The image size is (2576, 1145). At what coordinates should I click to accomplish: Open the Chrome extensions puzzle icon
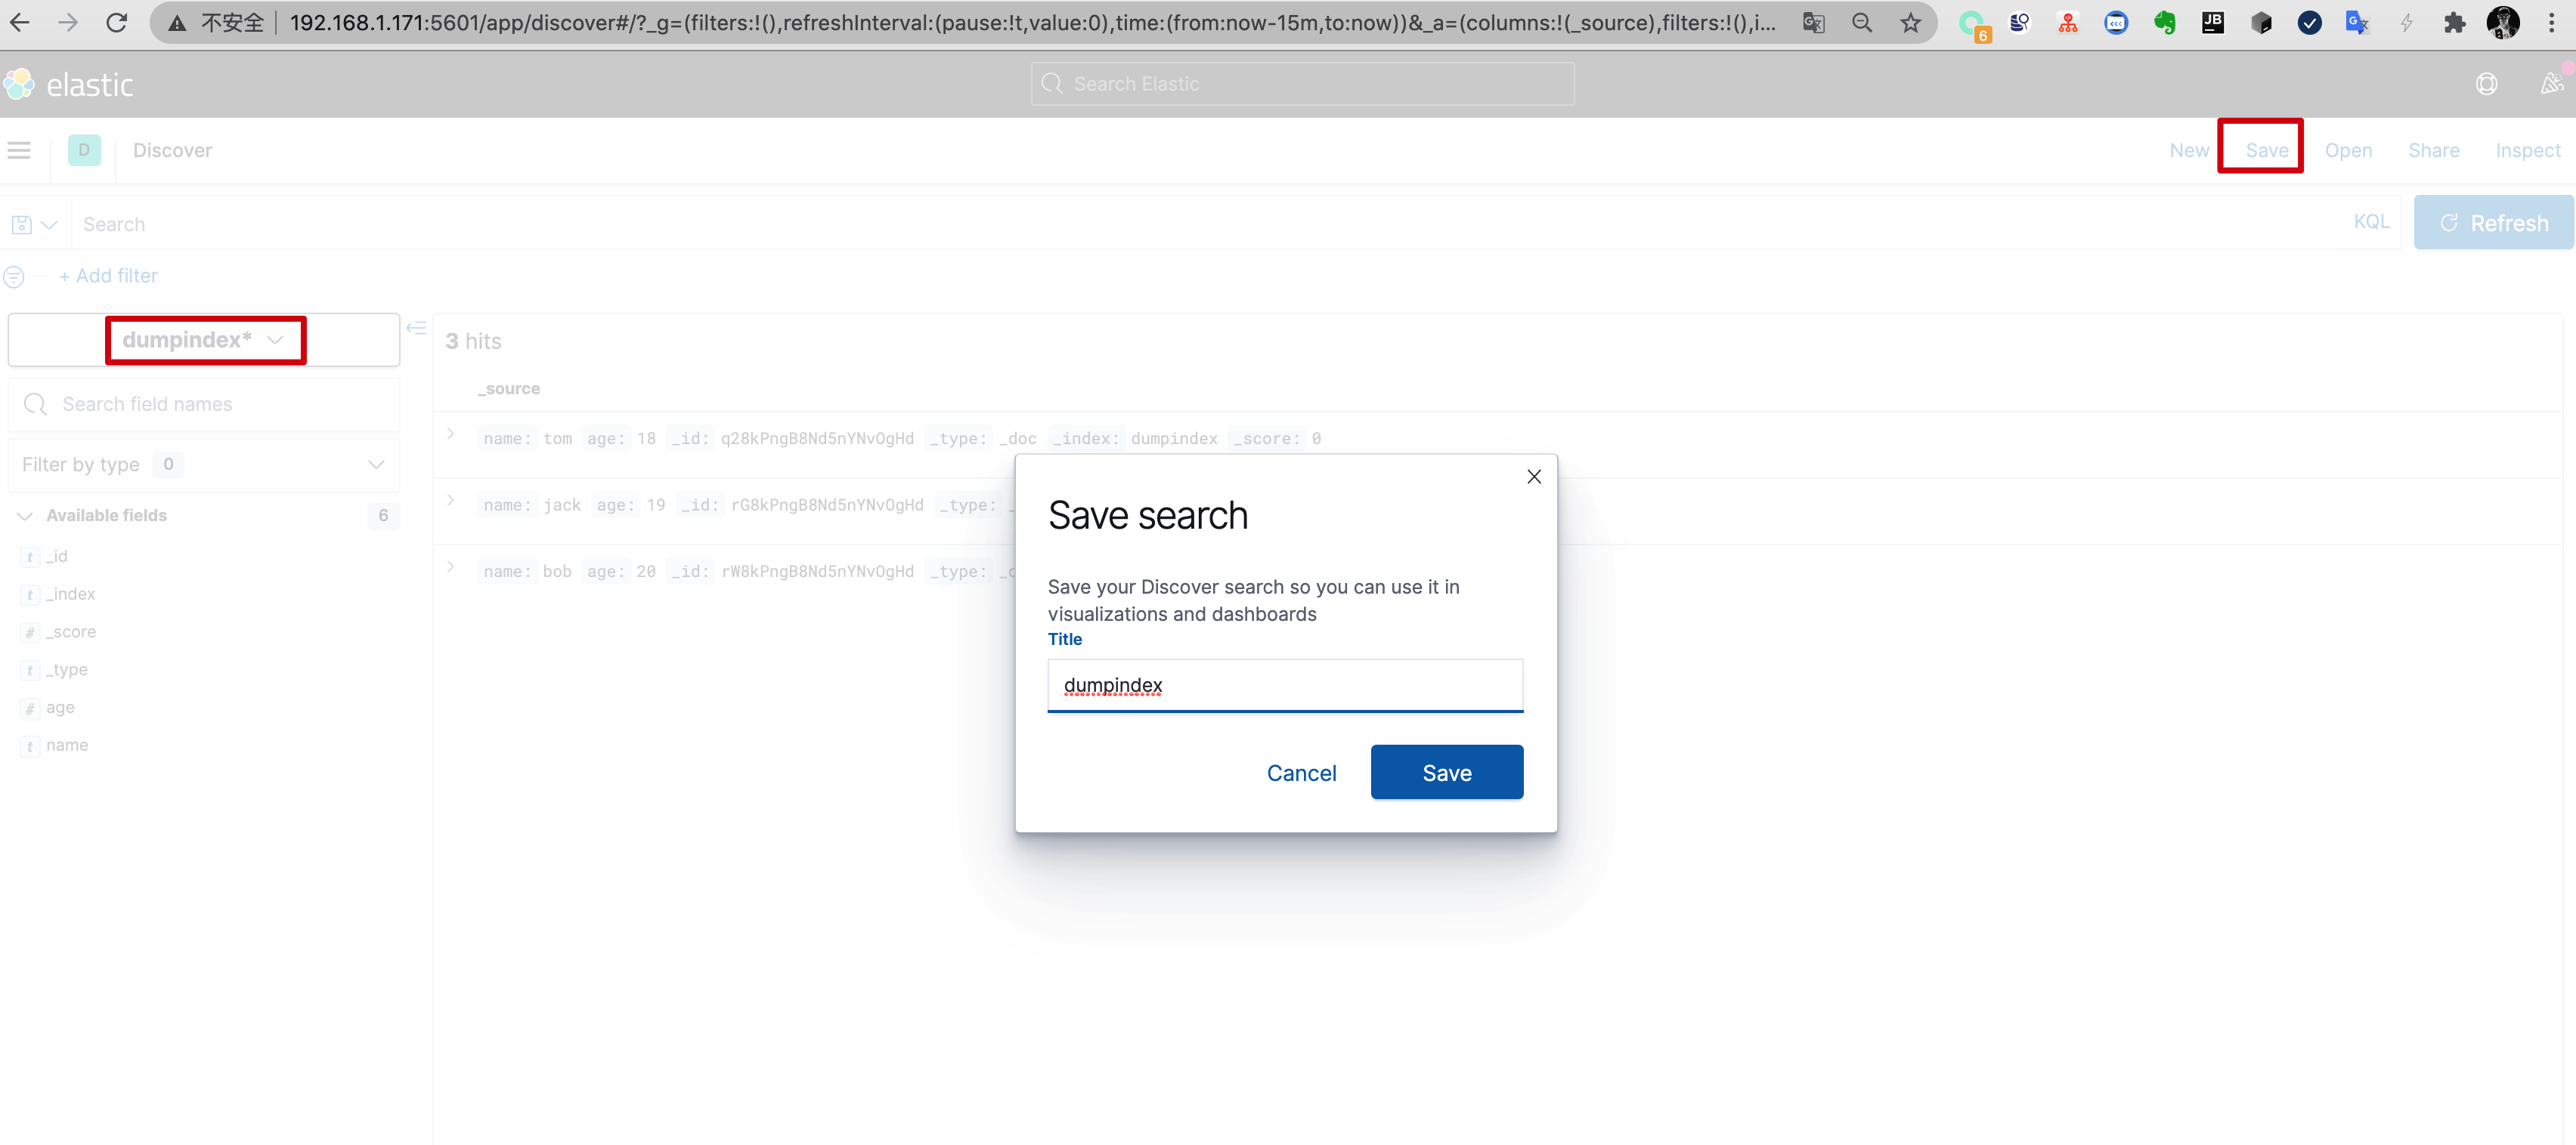pos(2455,23)
